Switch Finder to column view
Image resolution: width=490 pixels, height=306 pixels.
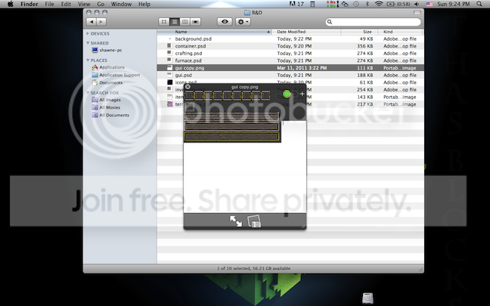pyautogui.click(x=185, y=22)
